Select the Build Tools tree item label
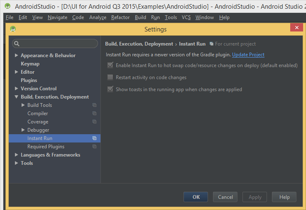The image size is (306, 210). (39, 105)
